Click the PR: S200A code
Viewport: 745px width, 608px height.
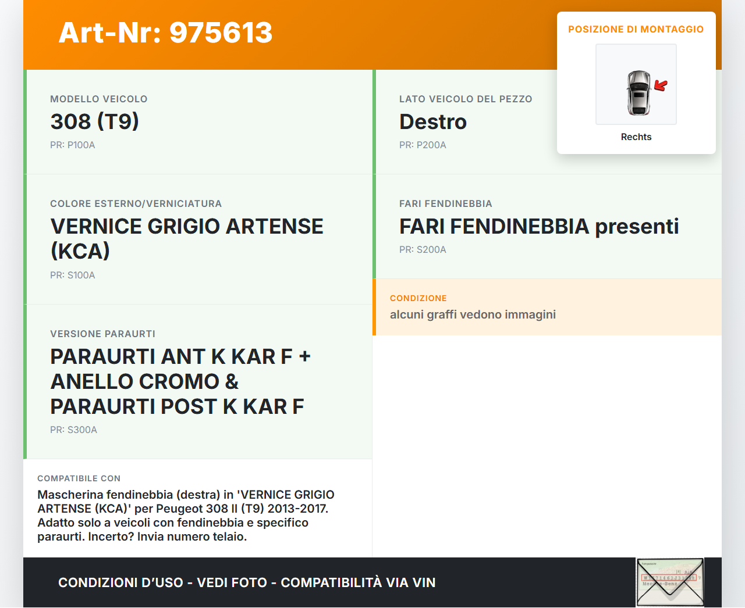[x=422, y=249]
